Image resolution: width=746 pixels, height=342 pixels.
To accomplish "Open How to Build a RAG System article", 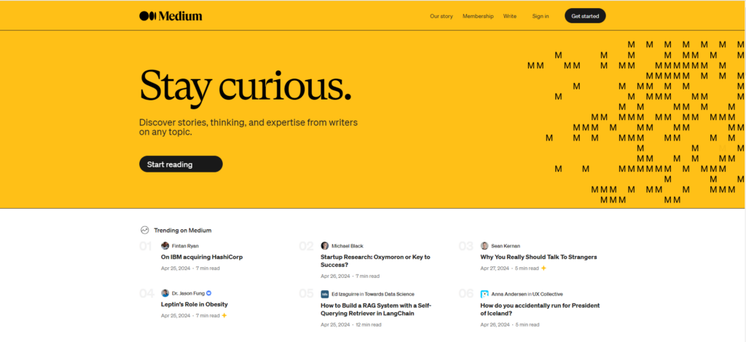I will pyautogui.click(x=376, y=309).
